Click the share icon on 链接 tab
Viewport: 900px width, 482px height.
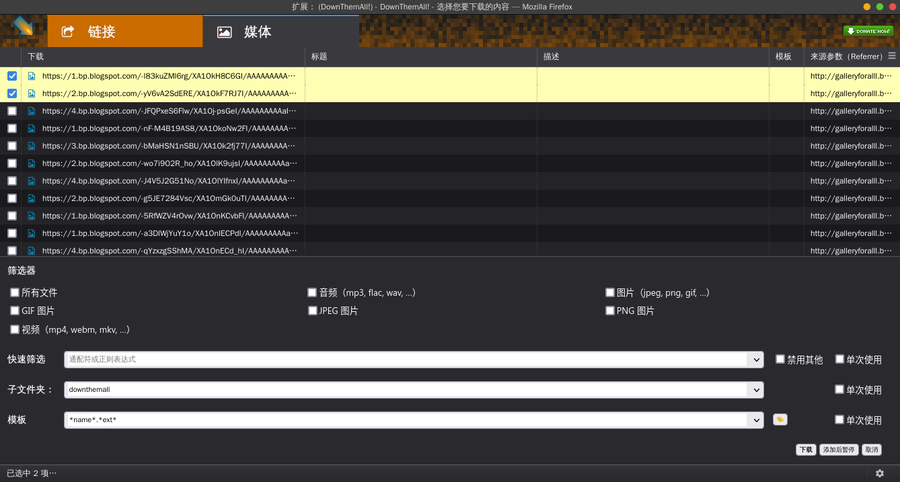click(67, 32)
